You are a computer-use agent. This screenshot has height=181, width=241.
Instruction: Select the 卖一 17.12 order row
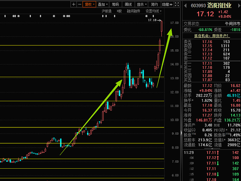point(212,58)
